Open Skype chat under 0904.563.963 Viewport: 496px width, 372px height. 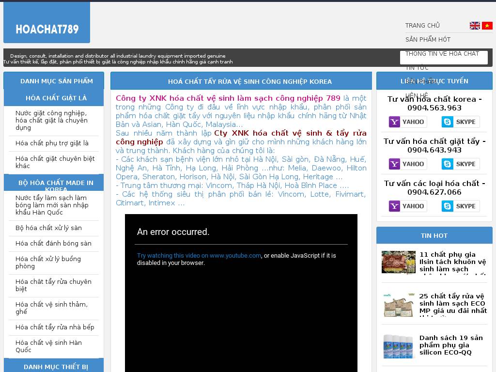460,122
